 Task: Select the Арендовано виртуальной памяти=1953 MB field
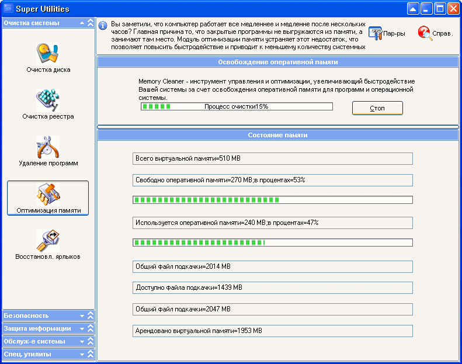pos(273,331)
